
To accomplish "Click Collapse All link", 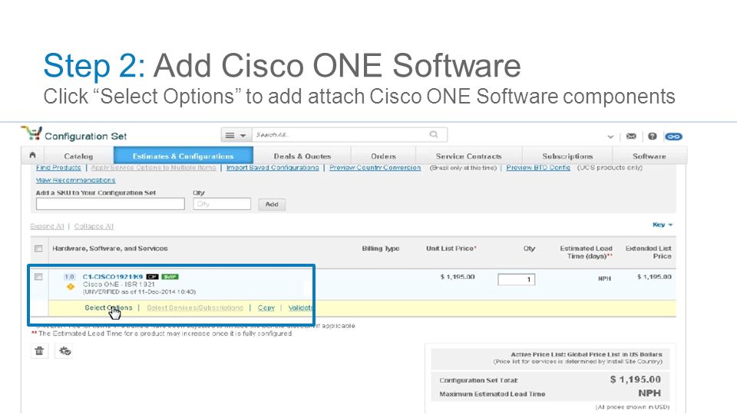I will coord(94,226).
